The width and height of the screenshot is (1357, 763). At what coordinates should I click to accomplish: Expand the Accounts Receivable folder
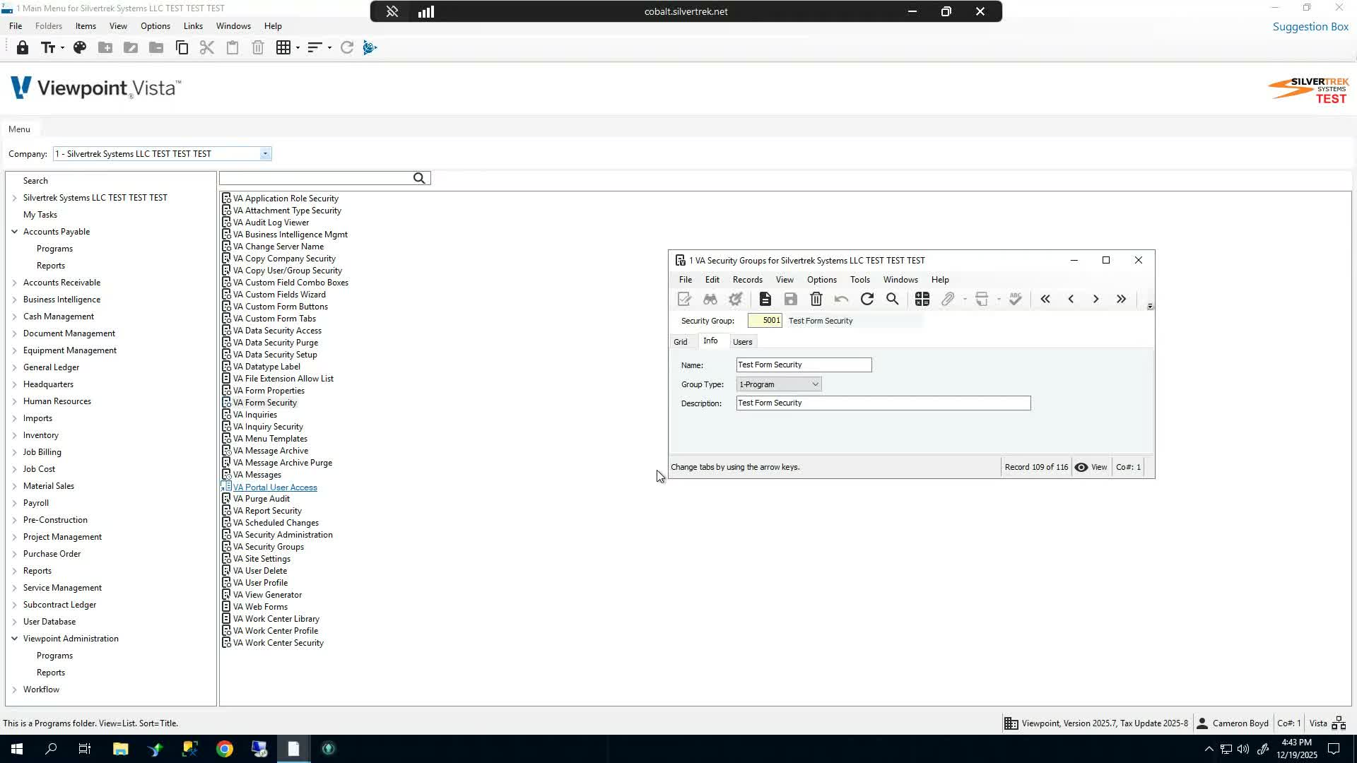15,283
